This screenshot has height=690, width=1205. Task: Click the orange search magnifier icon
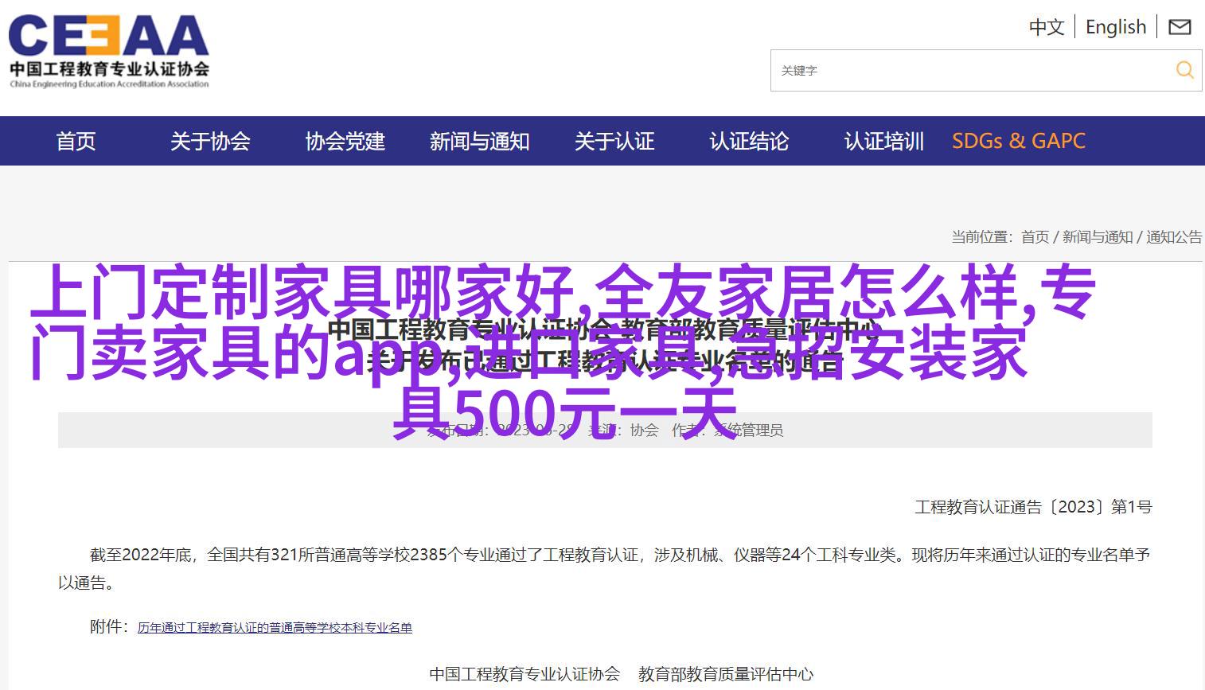[x=1184, y=70]
